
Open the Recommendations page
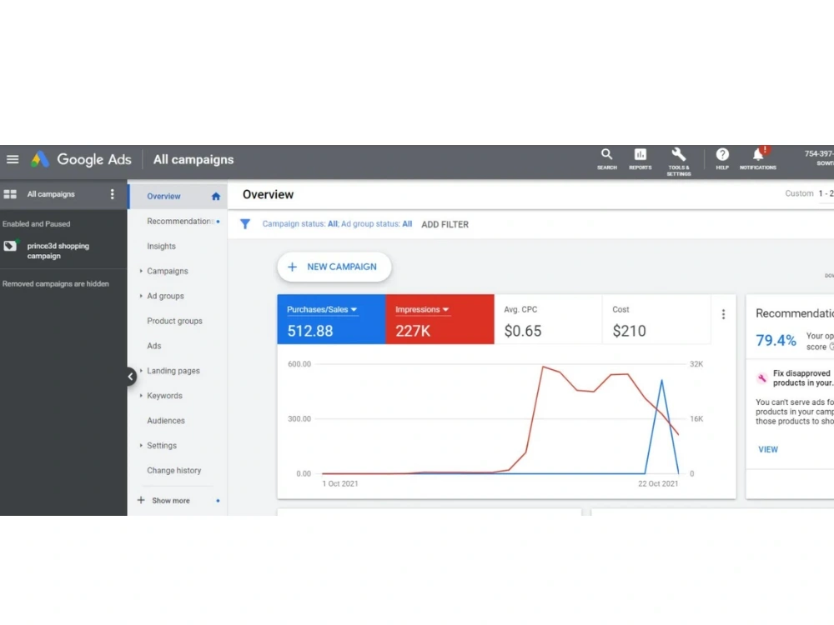pos(180,221)
